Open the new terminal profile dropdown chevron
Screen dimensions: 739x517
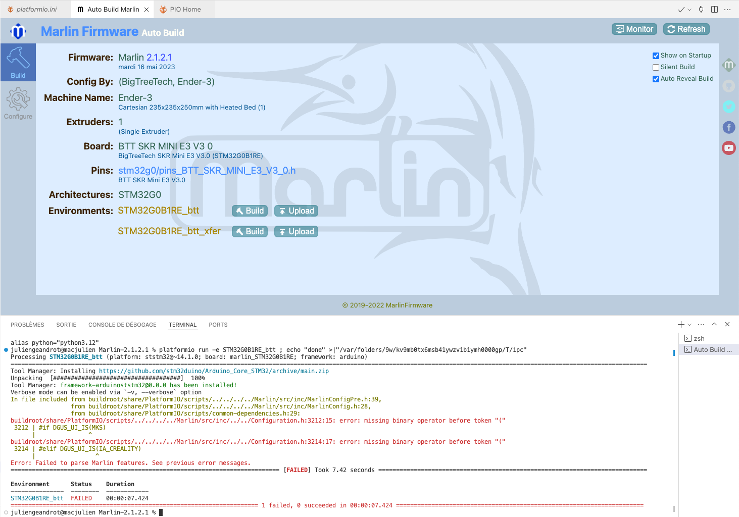tap(689, 325)
